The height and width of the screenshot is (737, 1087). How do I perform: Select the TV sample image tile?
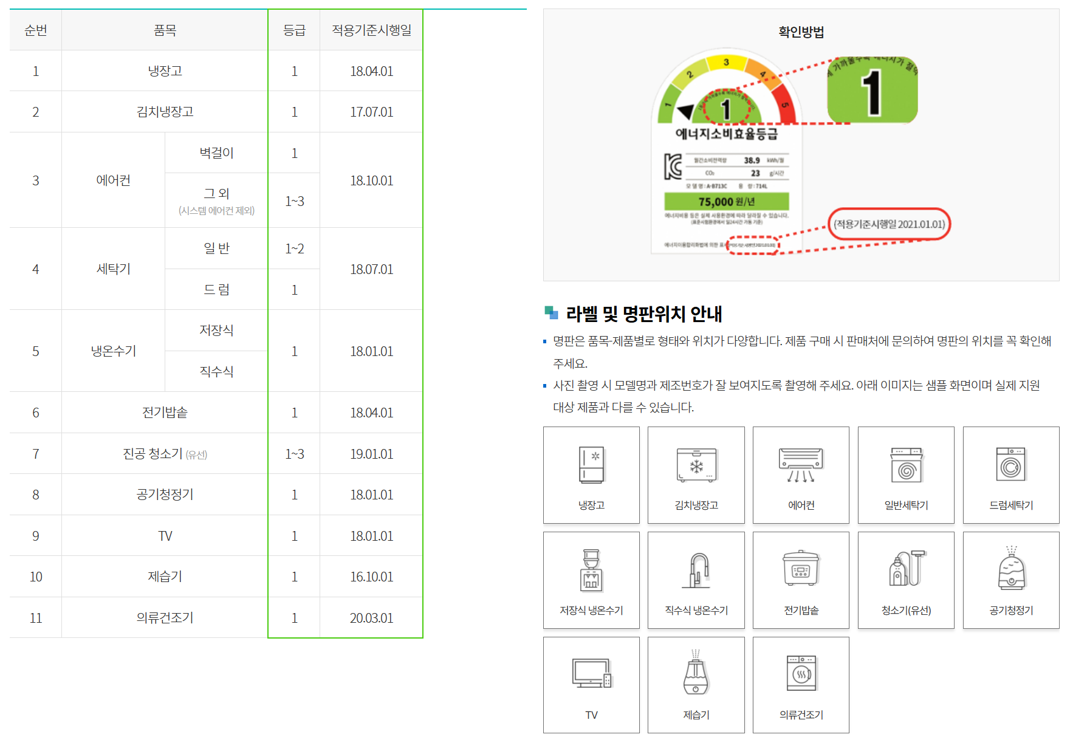[591, 684]
